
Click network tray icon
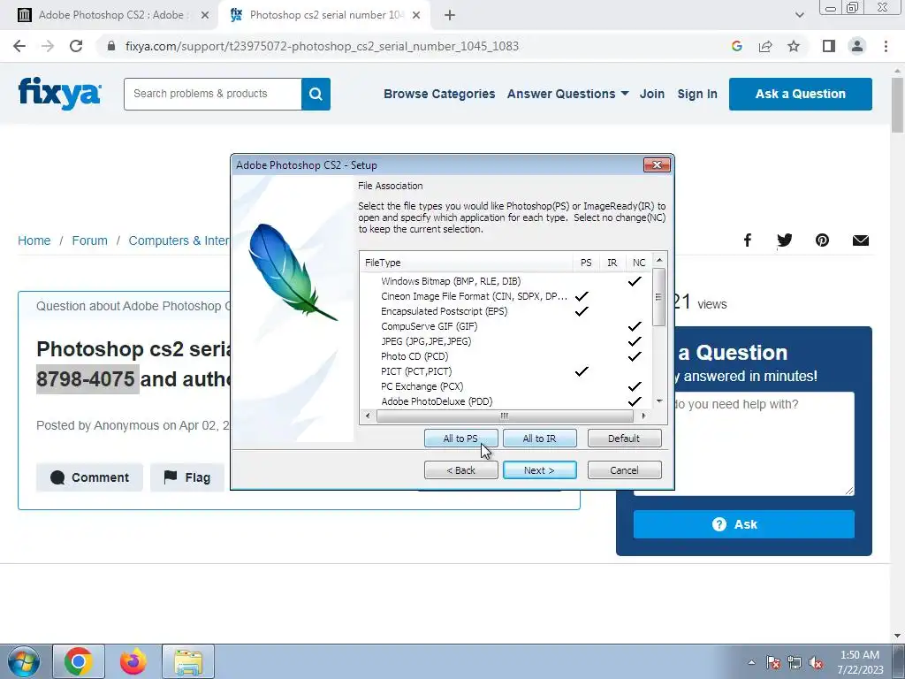[795, 662]
